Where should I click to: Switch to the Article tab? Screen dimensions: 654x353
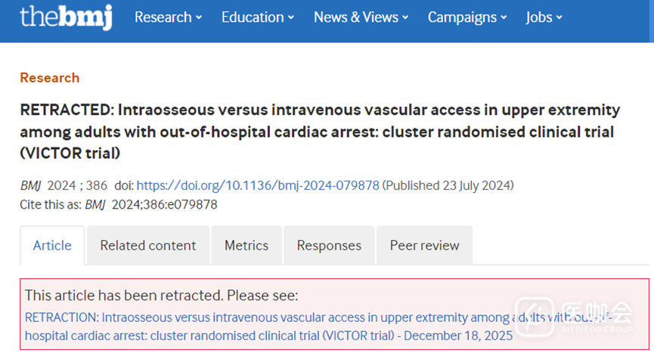point(52,245)
